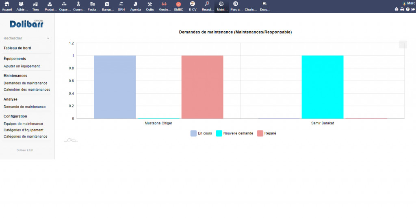The height and width of the screenshot is (218, 416).
Task: Open the Parc auto module
Action: [236, 6]
